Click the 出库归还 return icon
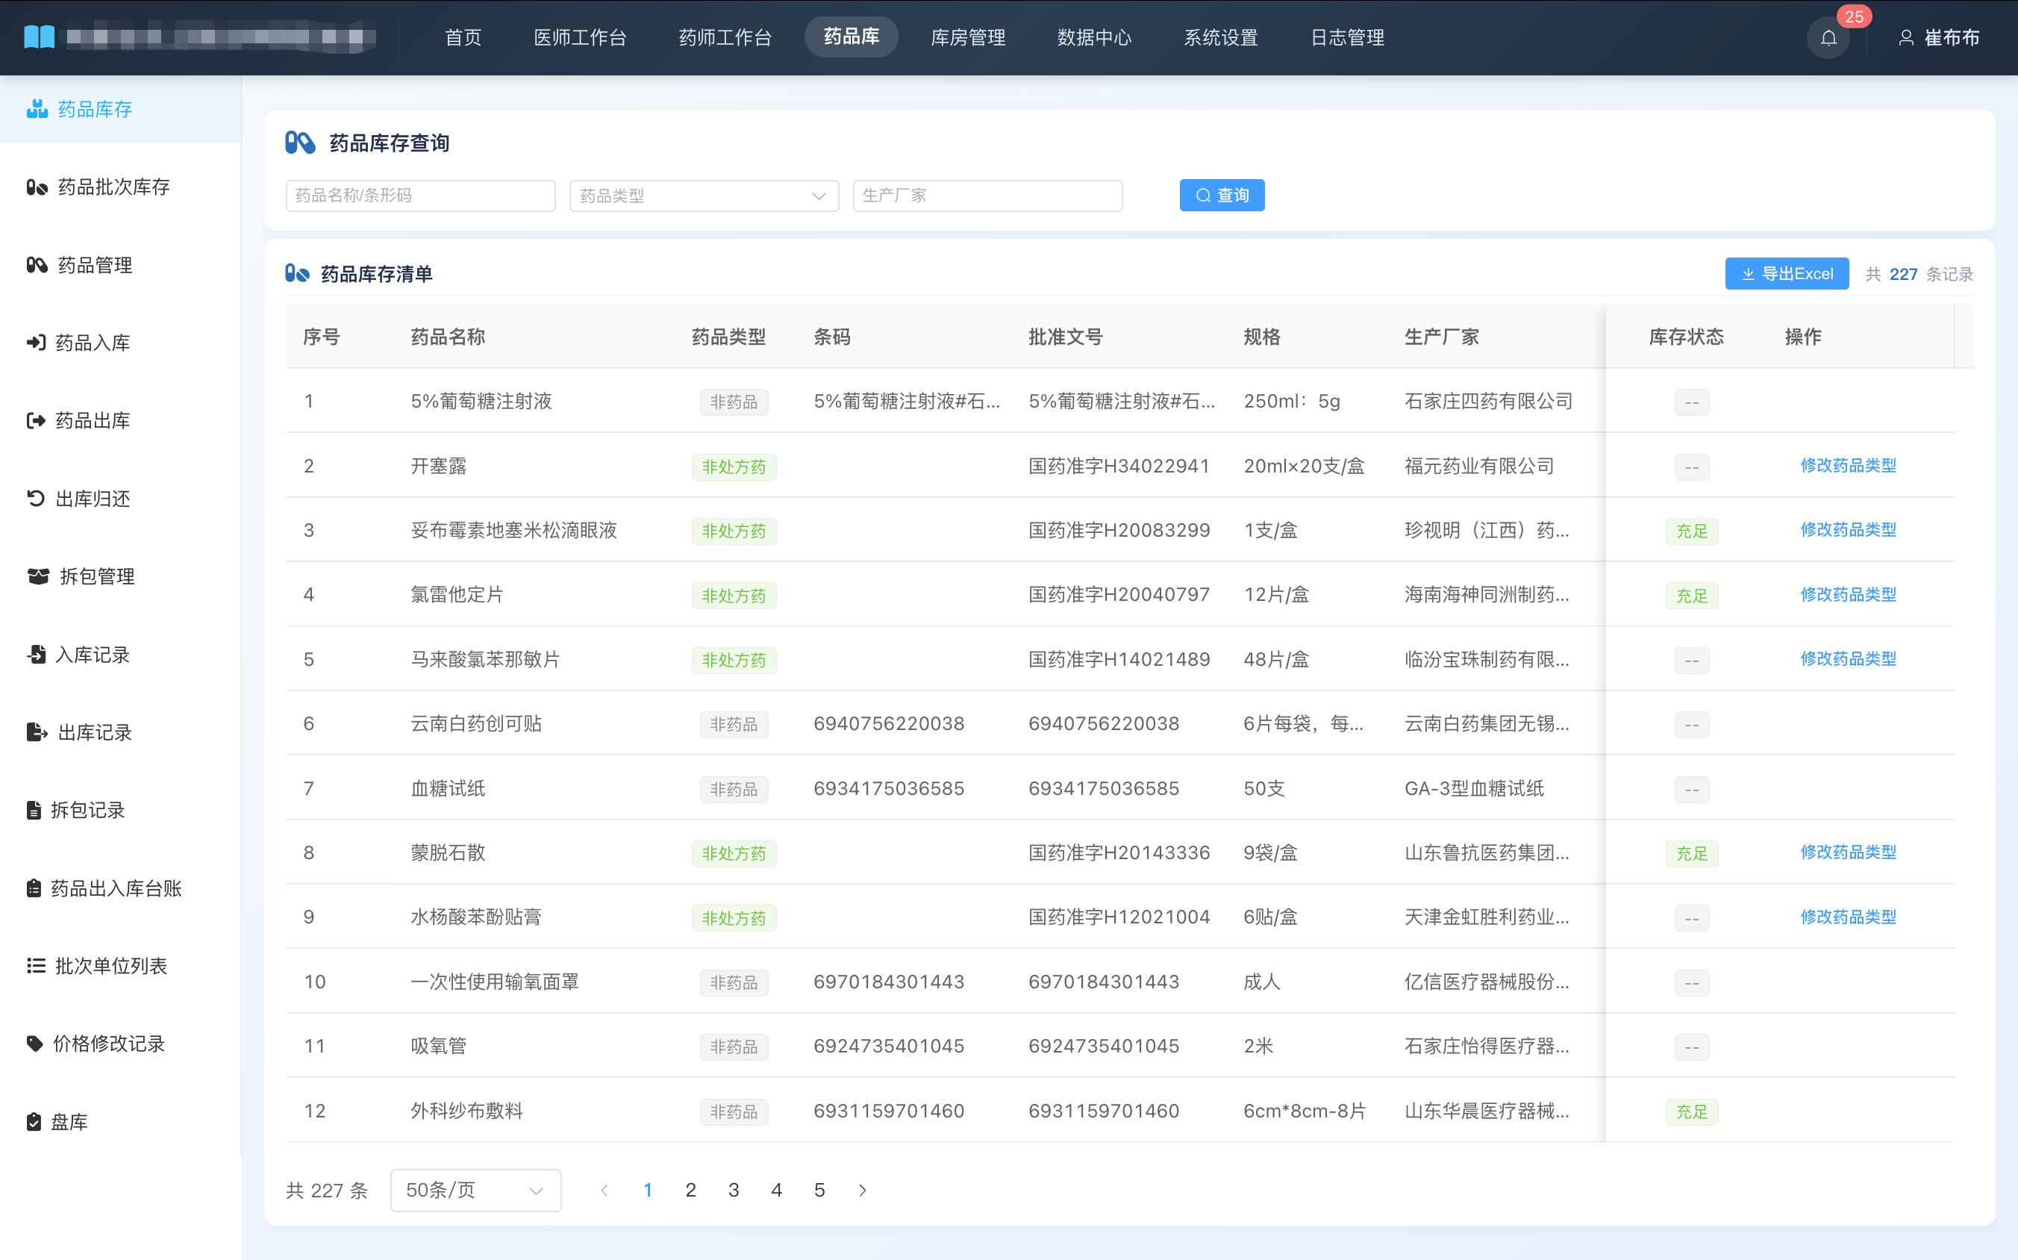This screenshot has height=1260, width=2018. point(36,499)
